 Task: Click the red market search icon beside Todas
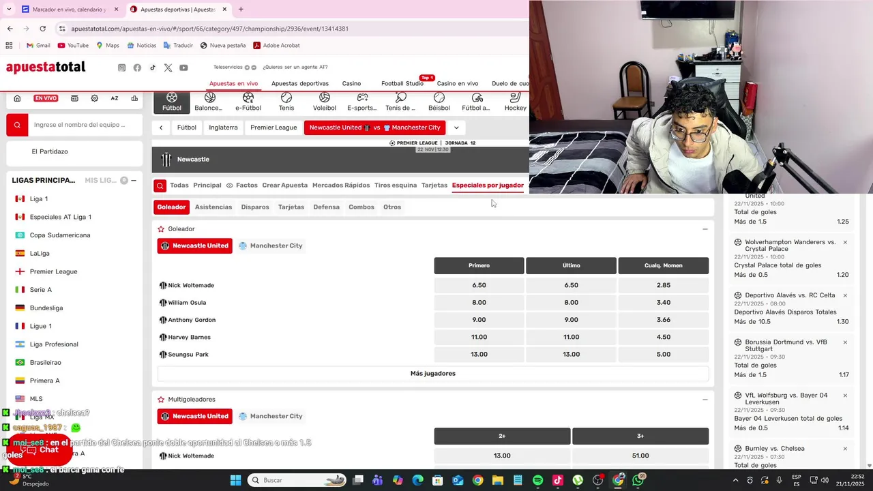click(x=160, y=185)
